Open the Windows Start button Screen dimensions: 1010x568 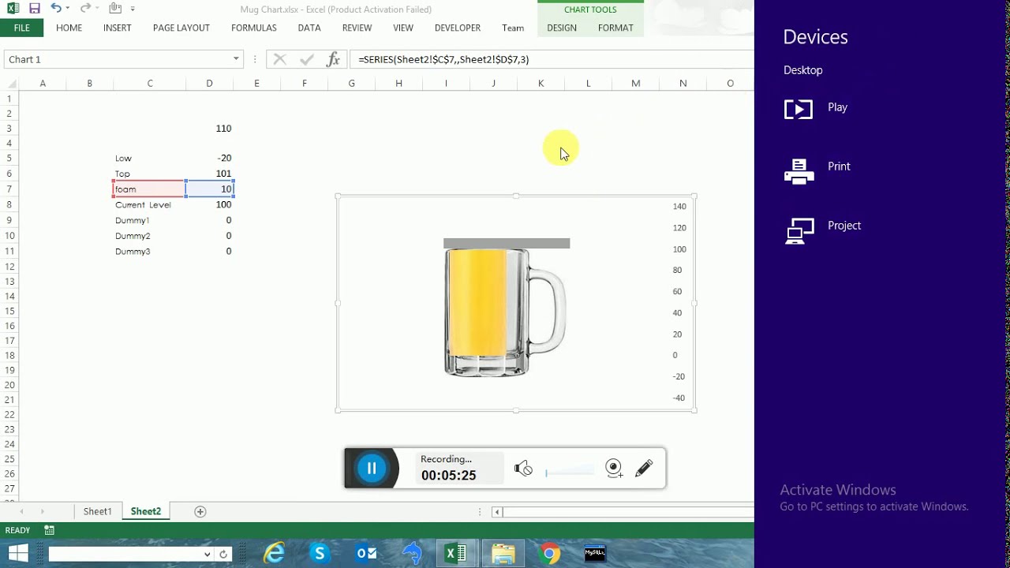pos(18,553)
